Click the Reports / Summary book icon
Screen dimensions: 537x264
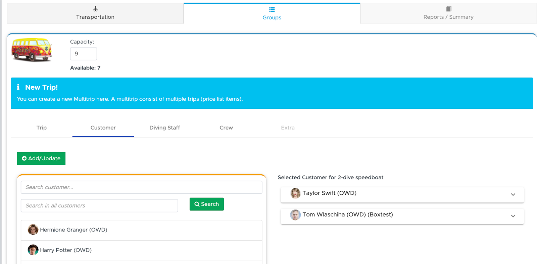click(x=449, y=9)
